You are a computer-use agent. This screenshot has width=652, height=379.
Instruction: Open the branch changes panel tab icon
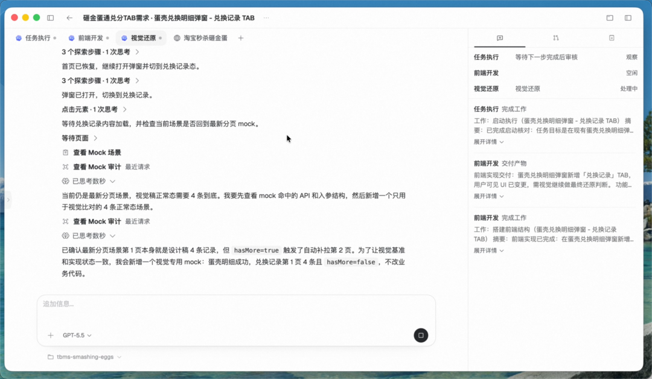pyautogui.click(x=556, y=38)
